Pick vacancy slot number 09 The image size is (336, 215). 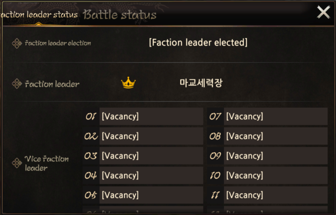[275, 156]
